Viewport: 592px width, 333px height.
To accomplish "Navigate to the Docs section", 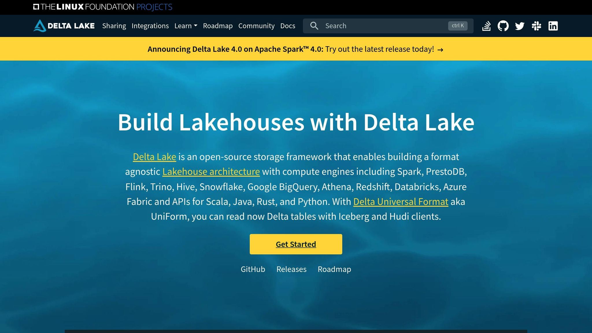I will (x=288, y=26).
